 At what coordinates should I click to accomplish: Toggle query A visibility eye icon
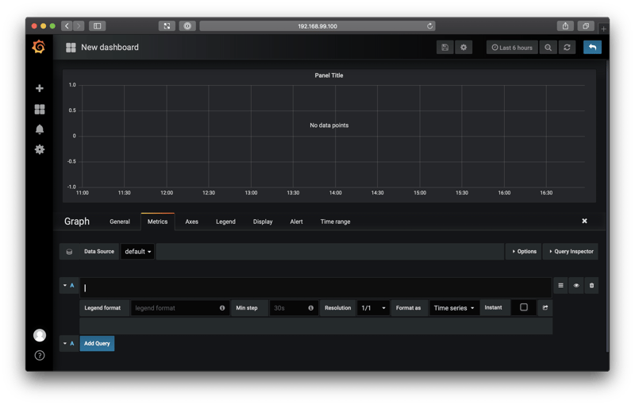tap(576, 285)
